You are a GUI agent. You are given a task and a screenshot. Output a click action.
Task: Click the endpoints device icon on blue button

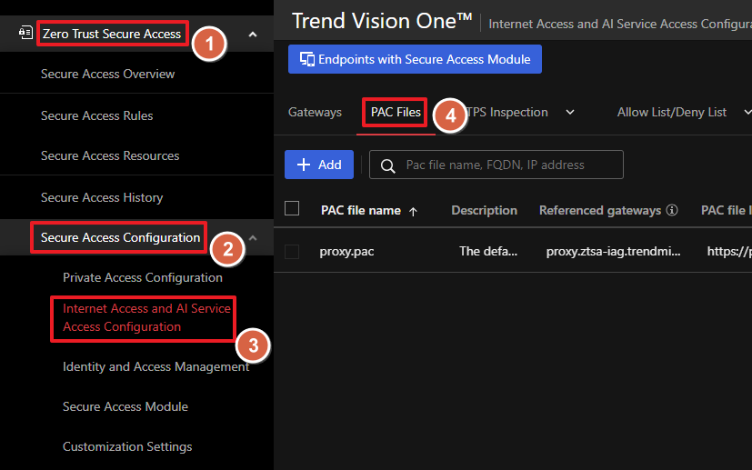(x=306, y=60)
